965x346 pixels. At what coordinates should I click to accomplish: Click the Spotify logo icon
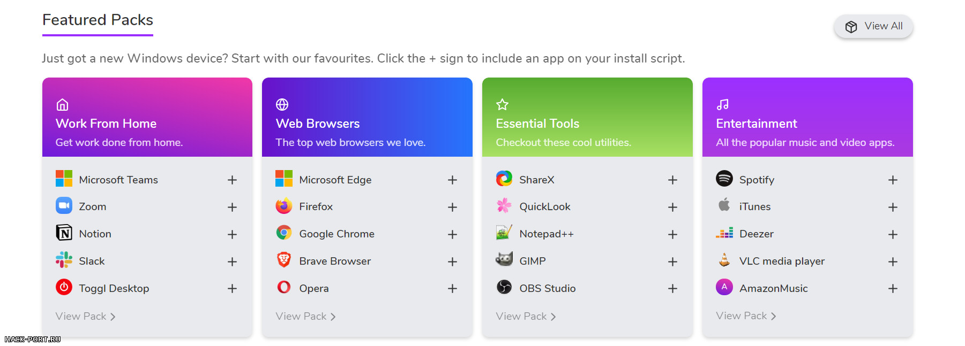[724, 179]
